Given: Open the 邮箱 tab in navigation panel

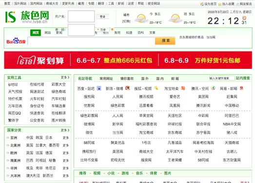Looking at the screenshot, I should pyautogui.click(x=175, y=79).
